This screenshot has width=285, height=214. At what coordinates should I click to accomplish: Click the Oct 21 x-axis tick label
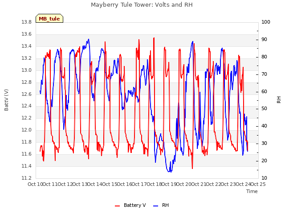coord(199,184)
